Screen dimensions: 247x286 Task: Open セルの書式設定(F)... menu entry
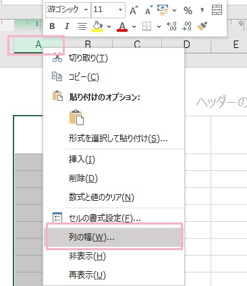click(114, 218)
